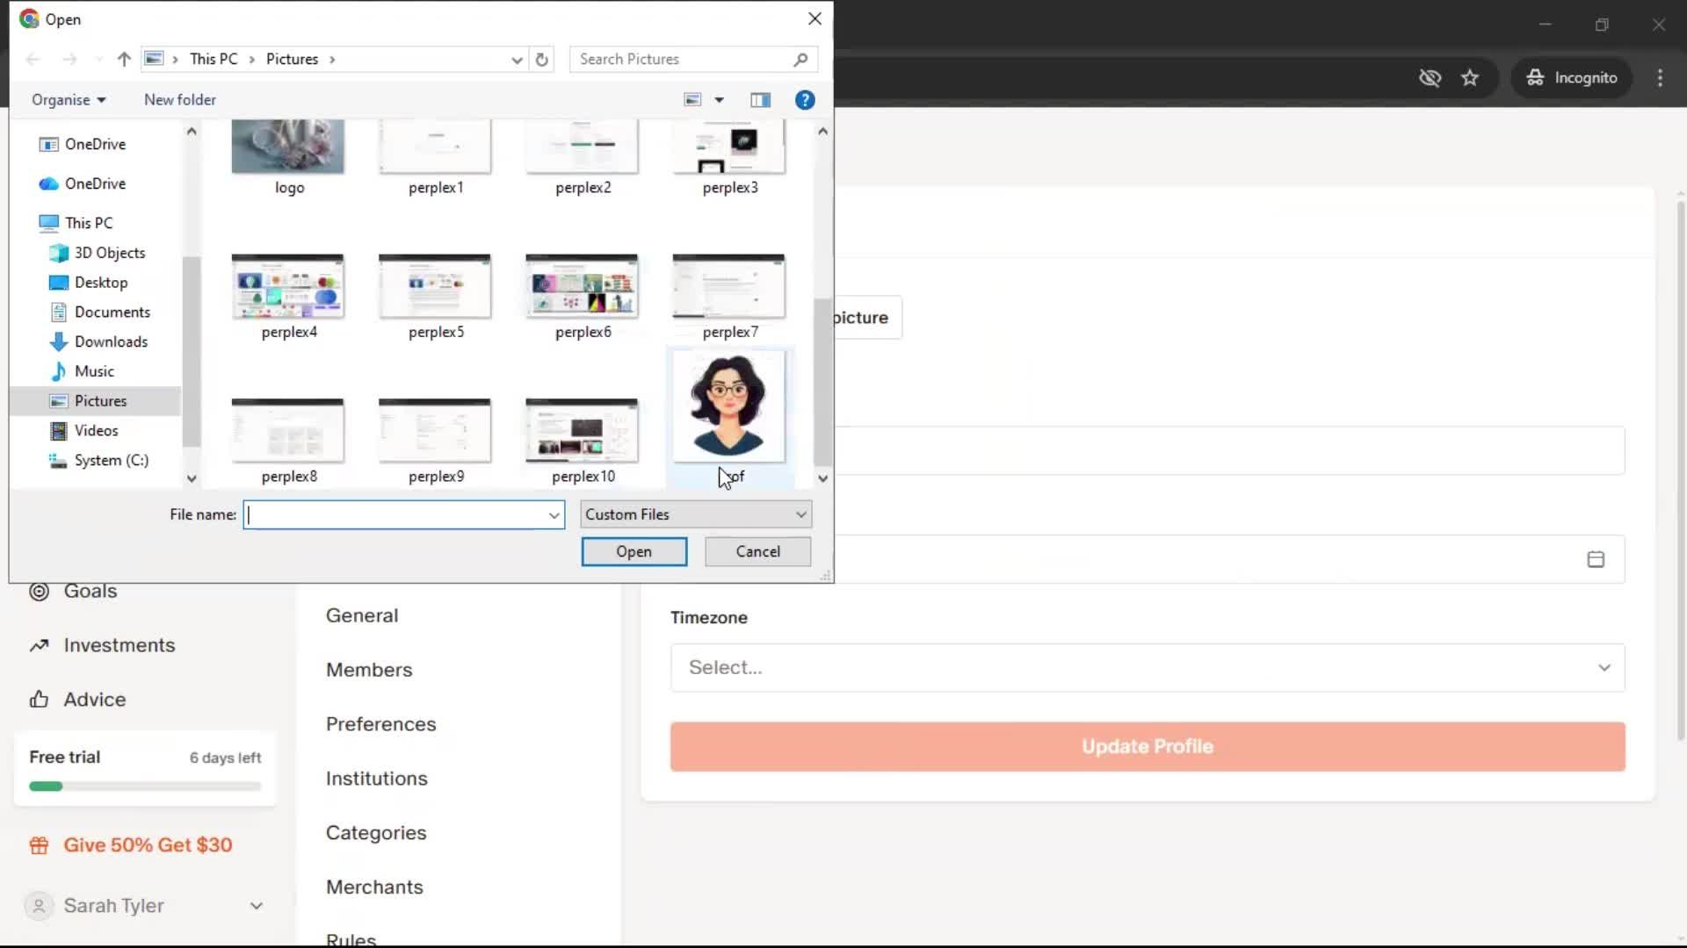Click the dialog help question mark icon
1687x948 pixels.
tap(804, 100)
